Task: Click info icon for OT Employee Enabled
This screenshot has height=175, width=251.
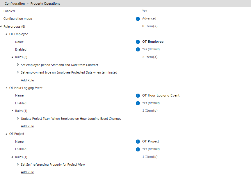Action: coord(138,49)
